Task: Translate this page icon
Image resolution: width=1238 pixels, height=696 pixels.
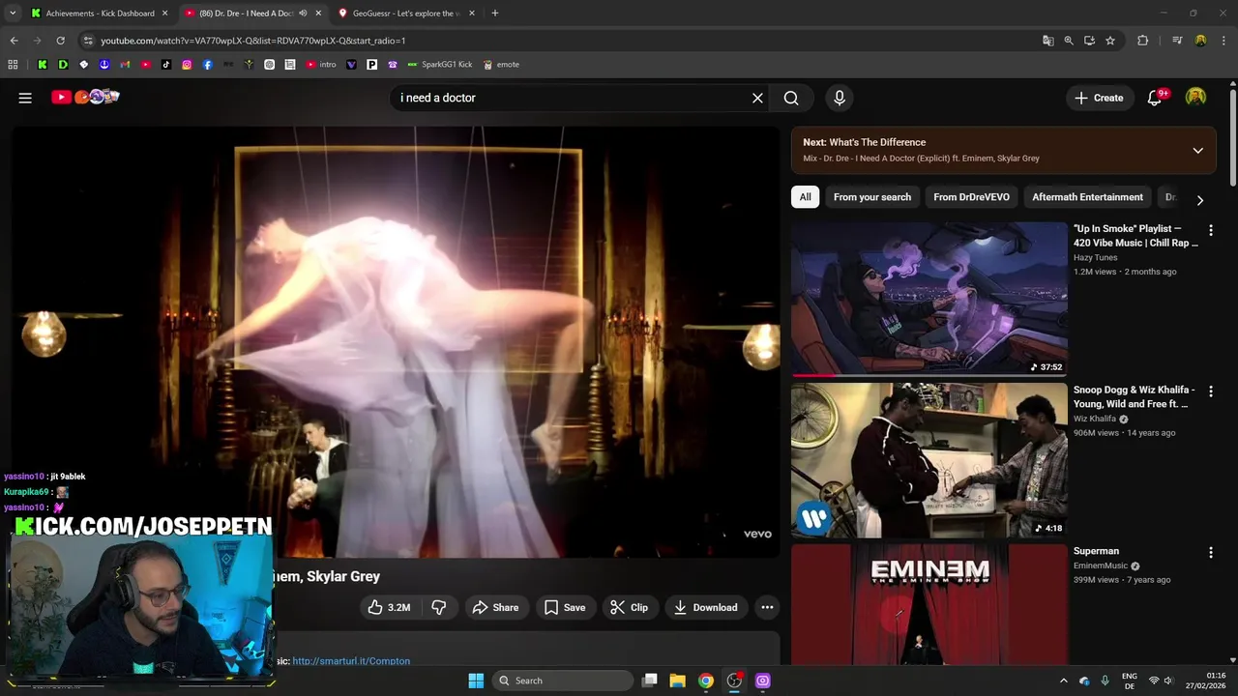Action: pos(1048,41)
